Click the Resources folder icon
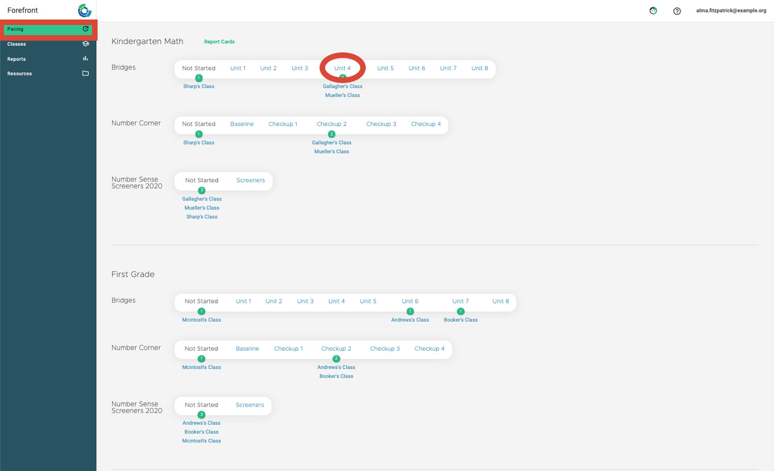Viewport: 774px width, 471px height. 86,73
